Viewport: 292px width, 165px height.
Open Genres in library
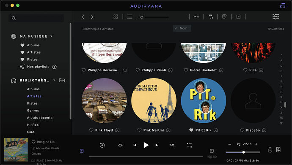pyautogui.click(x=33, y=111)
